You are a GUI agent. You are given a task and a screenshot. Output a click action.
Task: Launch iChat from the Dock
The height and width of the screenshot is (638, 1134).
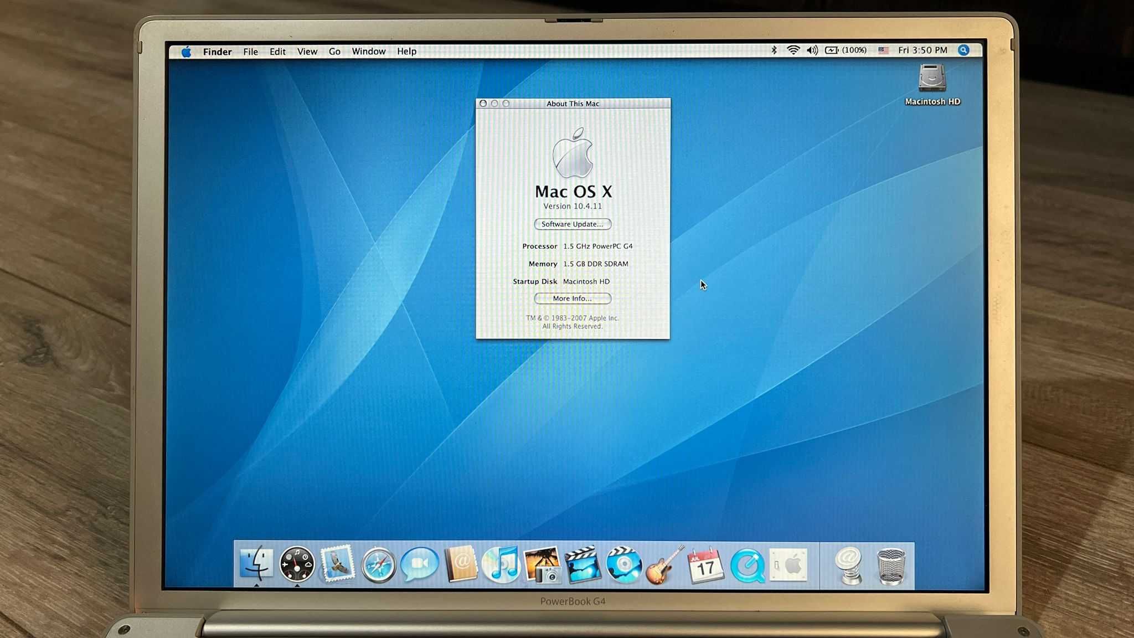(420, 564)
